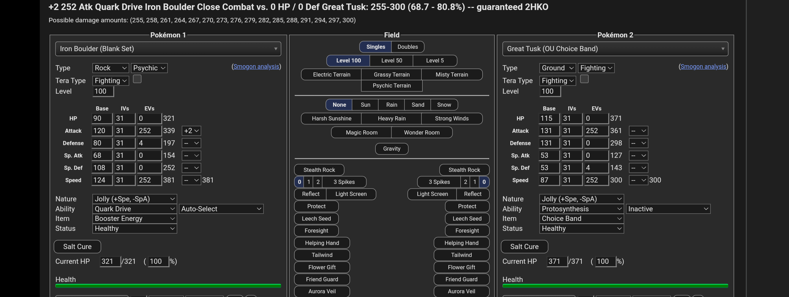Open Pokémon 1 Psychic type dropdown
This screenshot has height=297, width=789.
pos(149,68)
